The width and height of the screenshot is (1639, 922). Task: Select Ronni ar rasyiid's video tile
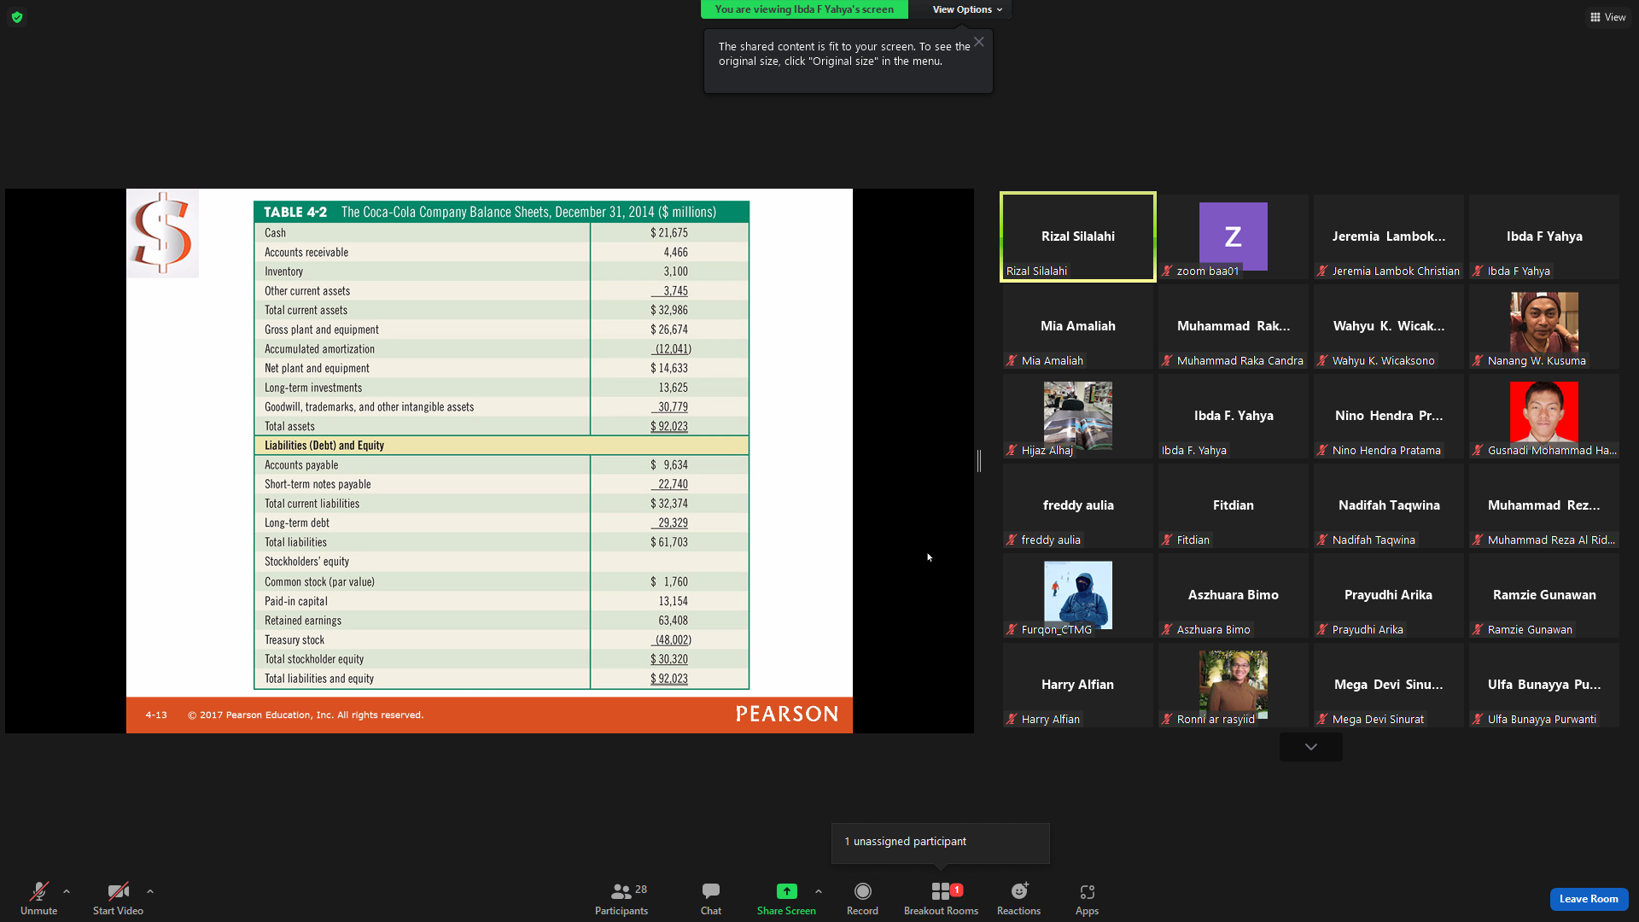1234,685
